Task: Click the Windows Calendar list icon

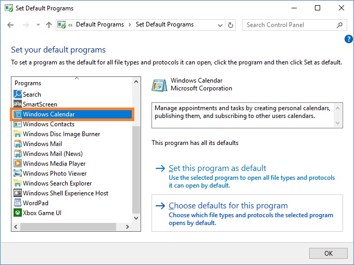Action: click(18, 114)
